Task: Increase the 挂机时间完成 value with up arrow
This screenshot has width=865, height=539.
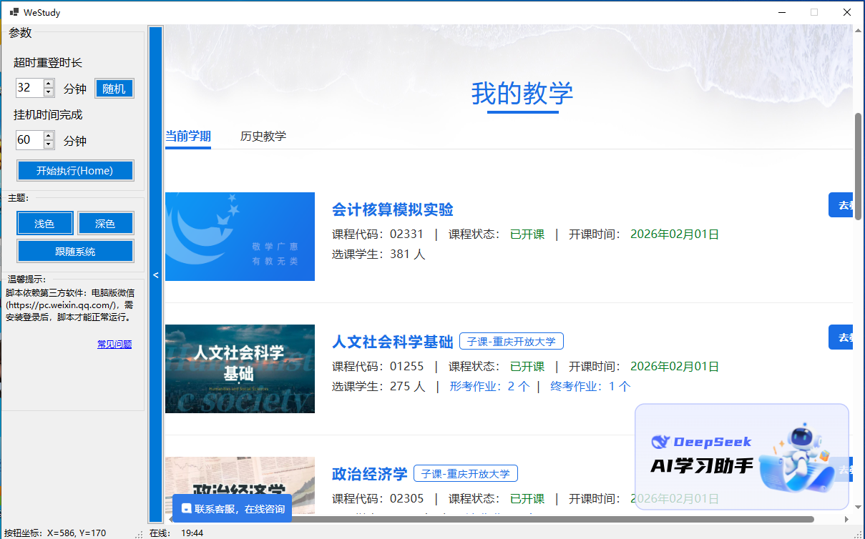Action: (49, 135)
